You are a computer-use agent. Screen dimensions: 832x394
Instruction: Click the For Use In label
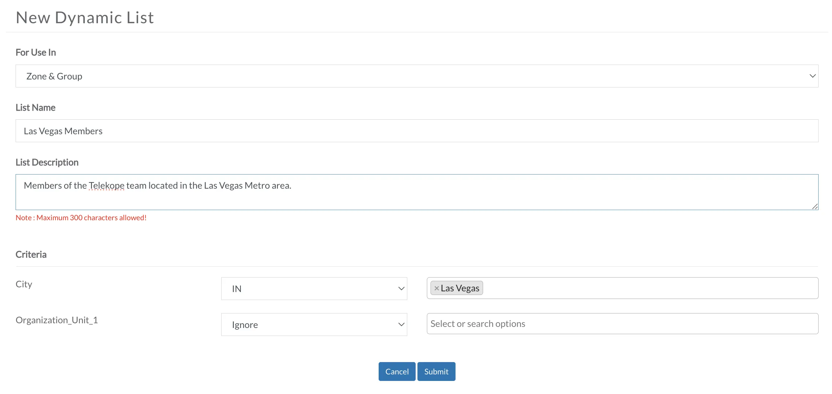click(36, 52)
